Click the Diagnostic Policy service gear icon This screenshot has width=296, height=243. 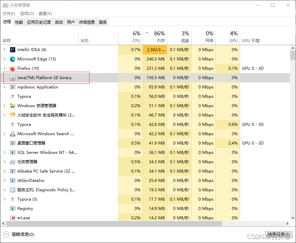tap(12, 190)
